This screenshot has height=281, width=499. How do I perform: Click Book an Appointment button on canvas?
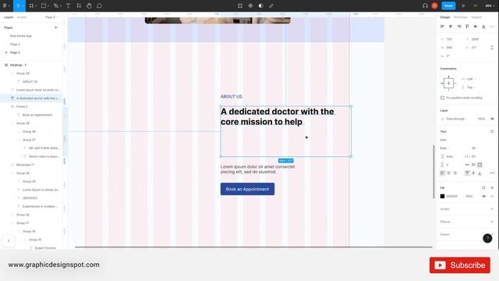pos(247,189)
